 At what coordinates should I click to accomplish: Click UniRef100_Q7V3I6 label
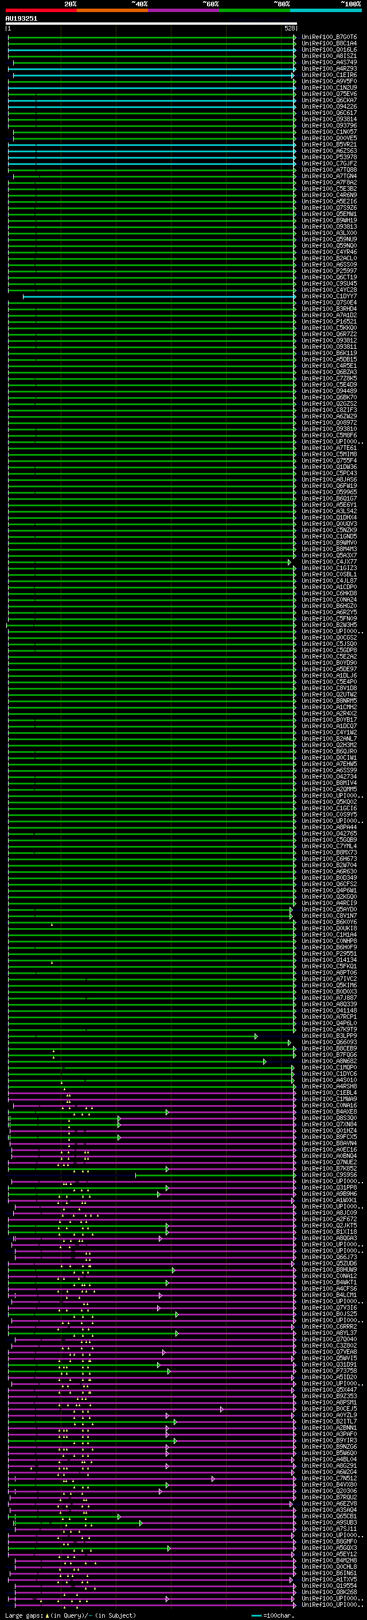click(x=329, y=1308)
